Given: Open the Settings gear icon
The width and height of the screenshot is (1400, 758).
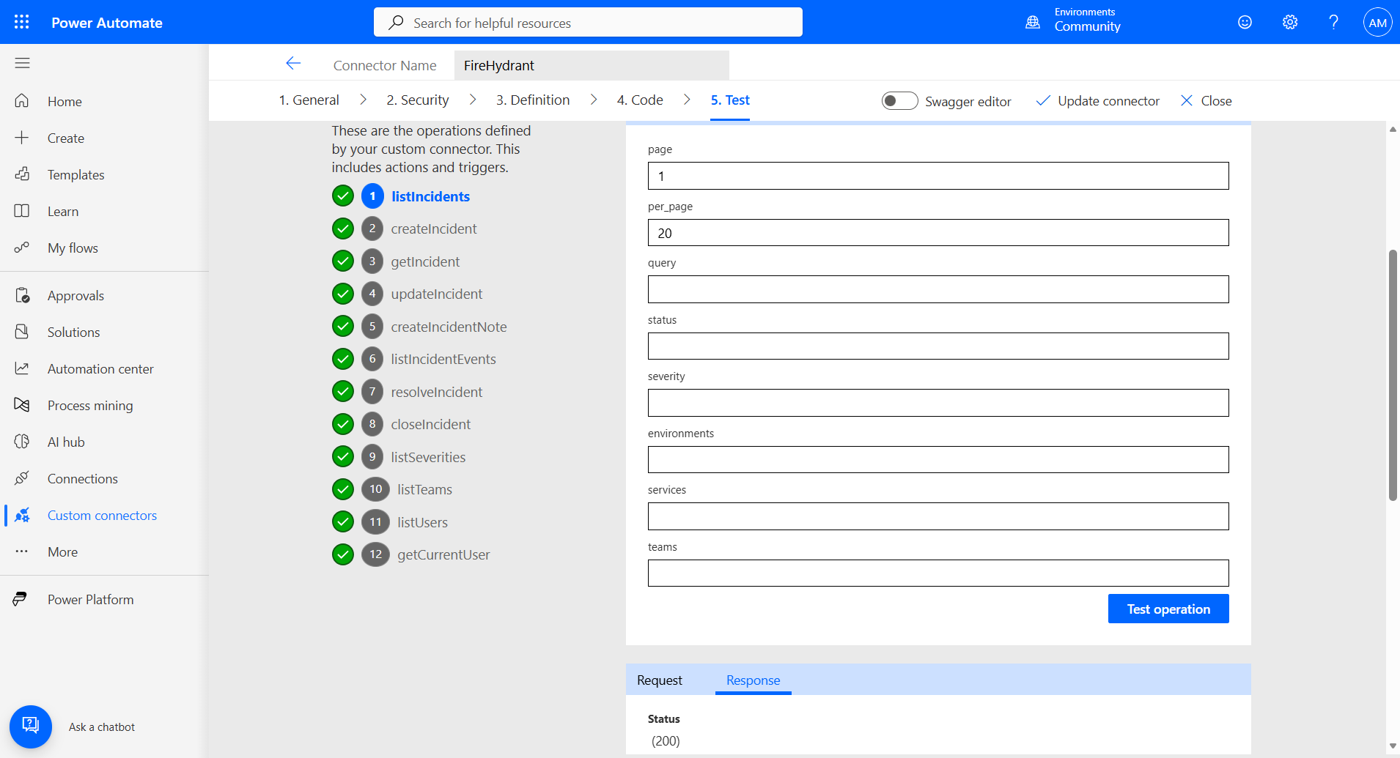Looking at the screenshot, I should point(1290,22).
